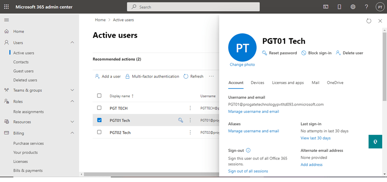The height and width of the screenshot is (182, 387).
Task: Check the PGT TECH user checkbox
Action: 99,108
